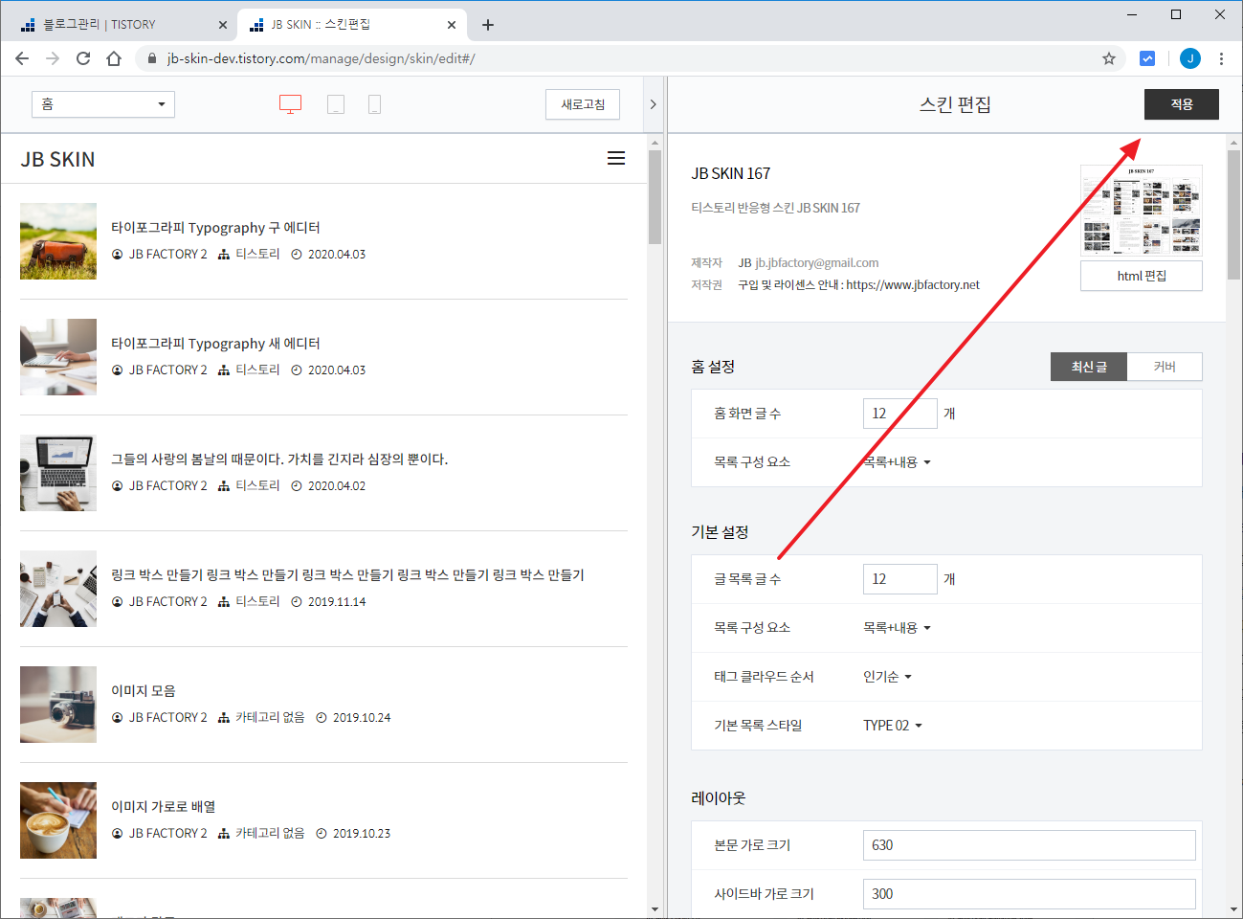
Task: Open the 링크 박스 만들기 post title
Action: point(347,575)
